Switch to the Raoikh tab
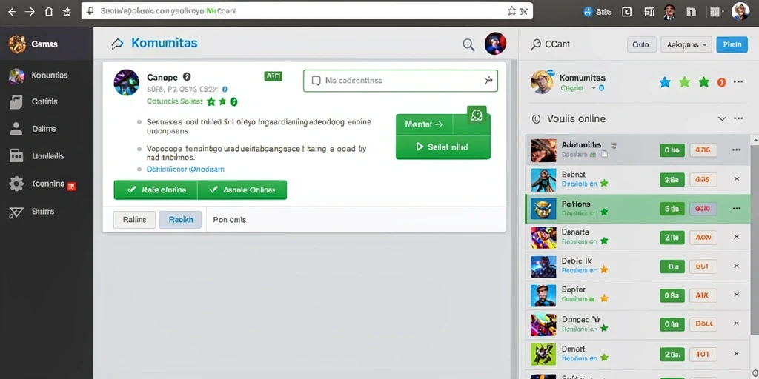 click(181, 219)
